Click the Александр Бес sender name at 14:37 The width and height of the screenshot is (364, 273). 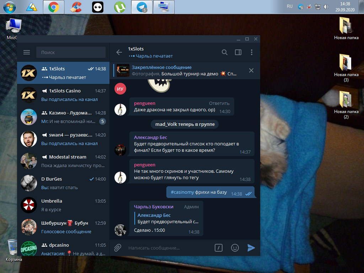pyautogui.click(x=150, y=138)
